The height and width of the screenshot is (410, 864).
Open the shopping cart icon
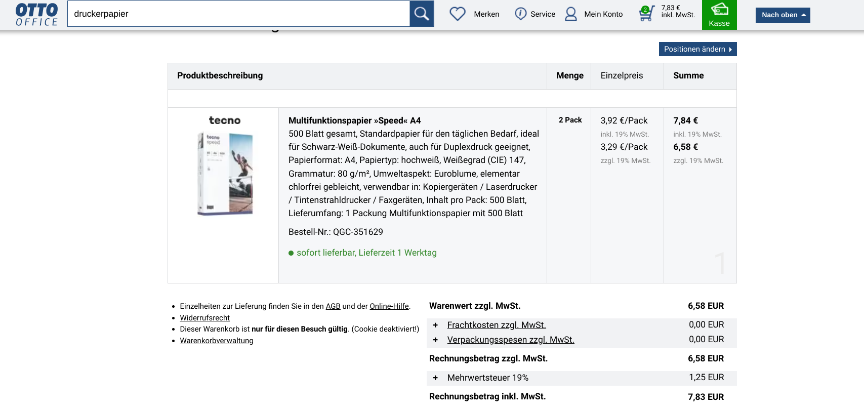(646, 13)
